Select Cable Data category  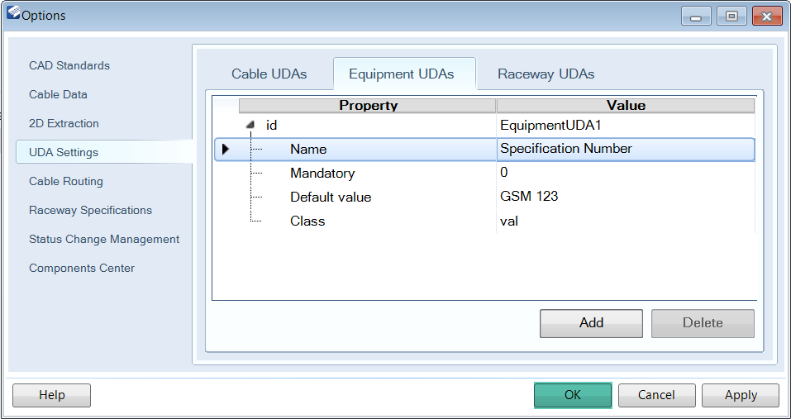[x=58, y=94]
